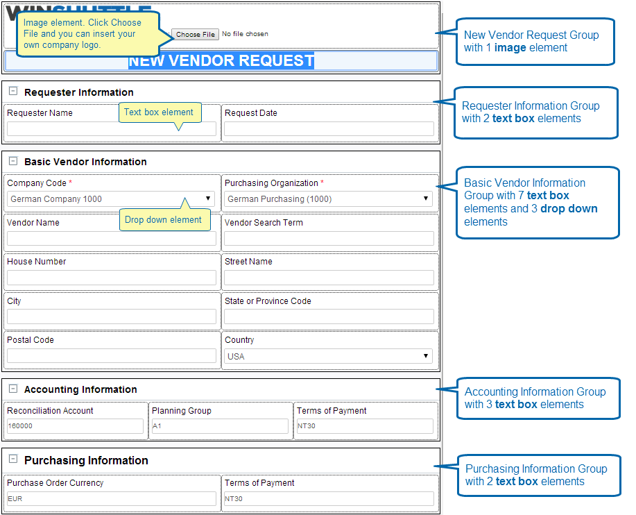Open the Purchasing Organization dropdown
The height and width of the screenshot is (515, 636).
pyautogui.click(x=328, y=199)
